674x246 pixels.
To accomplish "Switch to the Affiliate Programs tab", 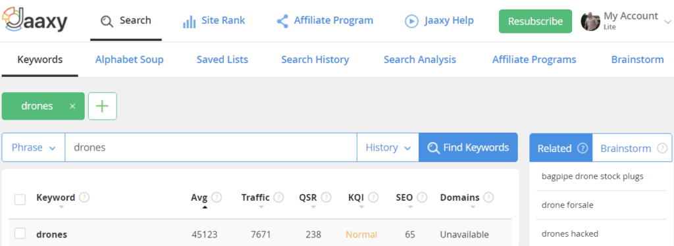I will (534, 60).
